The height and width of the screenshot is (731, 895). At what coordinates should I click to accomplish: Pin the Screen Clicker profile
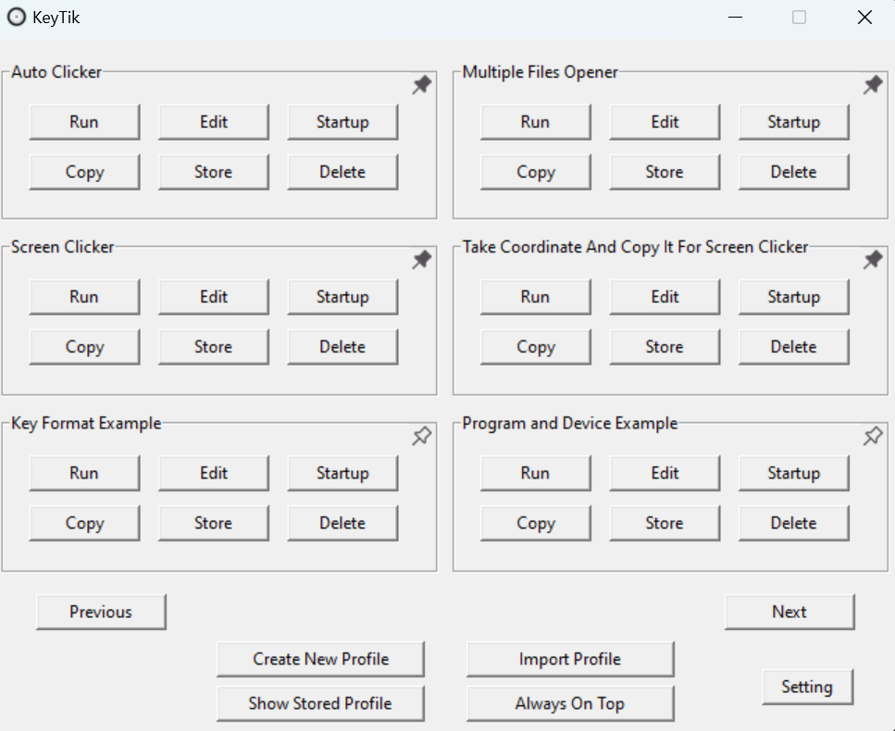421,260
